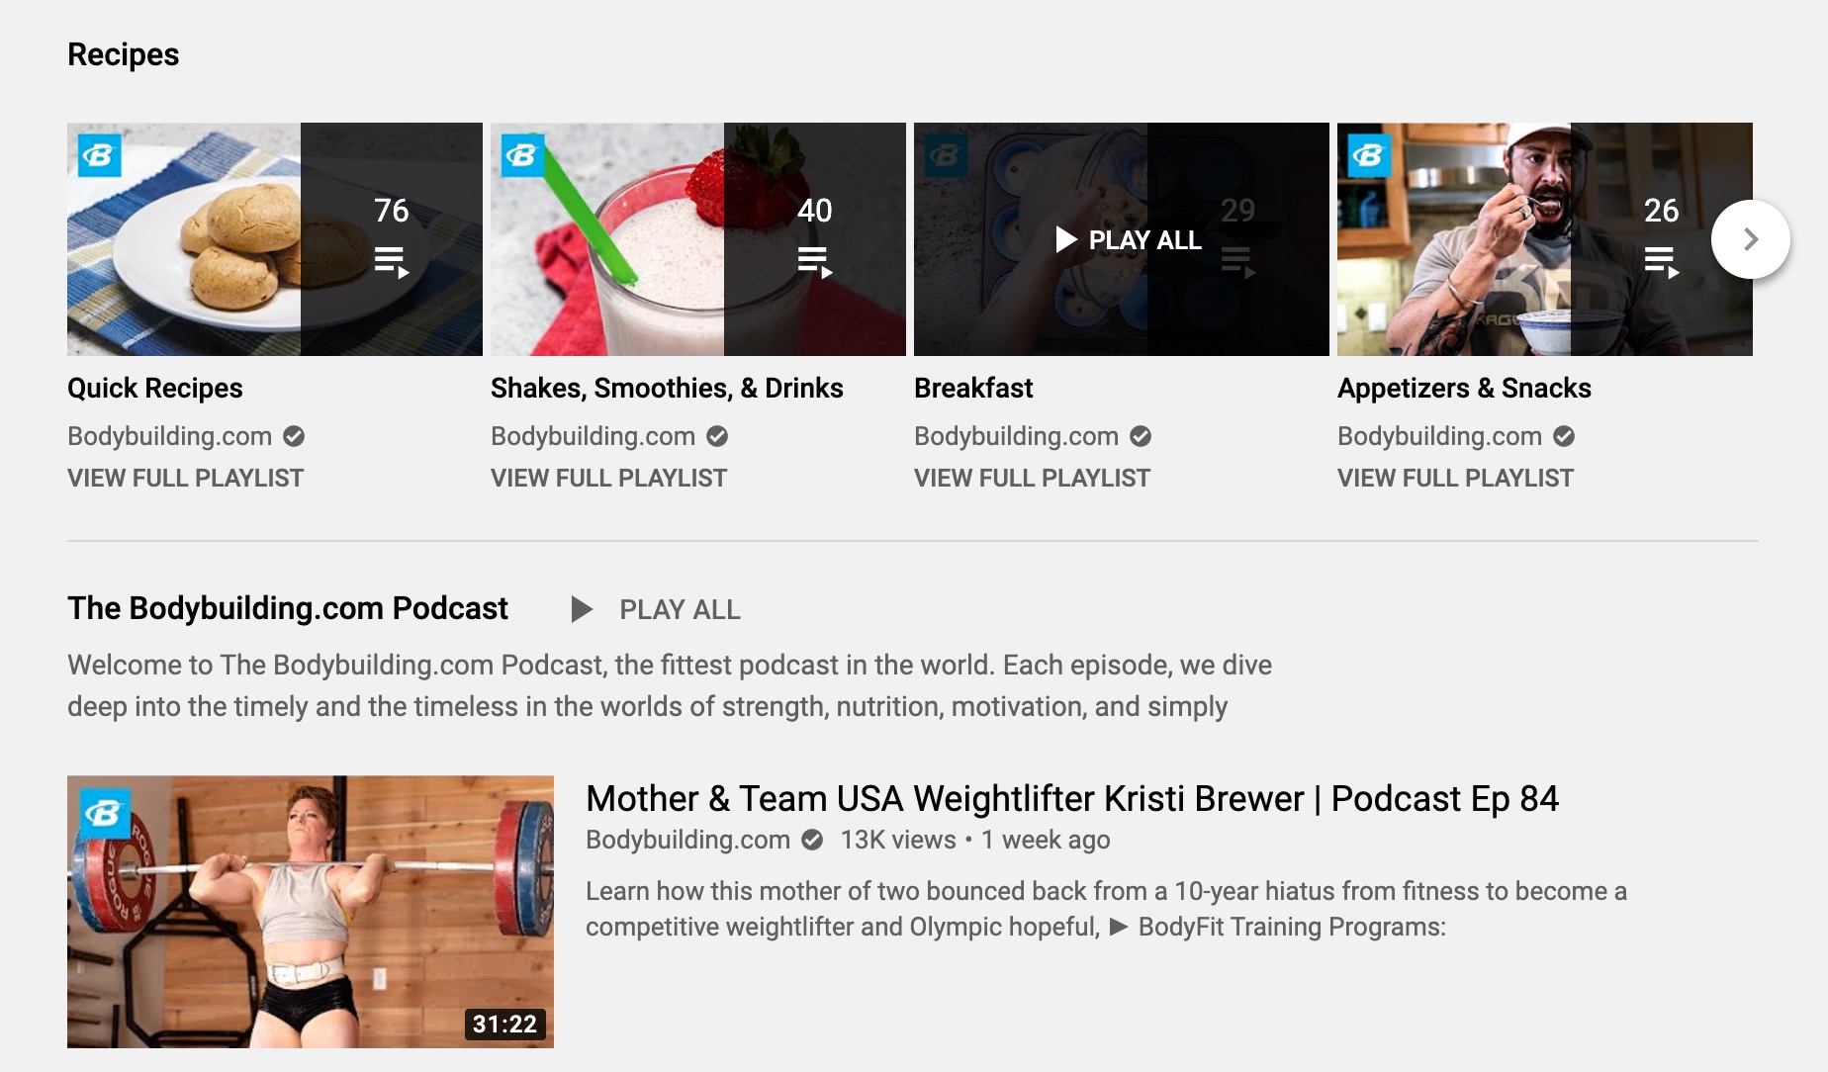View full Appetizers & Snacks playlist
The height and width of the screenshot is (1072, 1828).
(x=1456, y=479)
